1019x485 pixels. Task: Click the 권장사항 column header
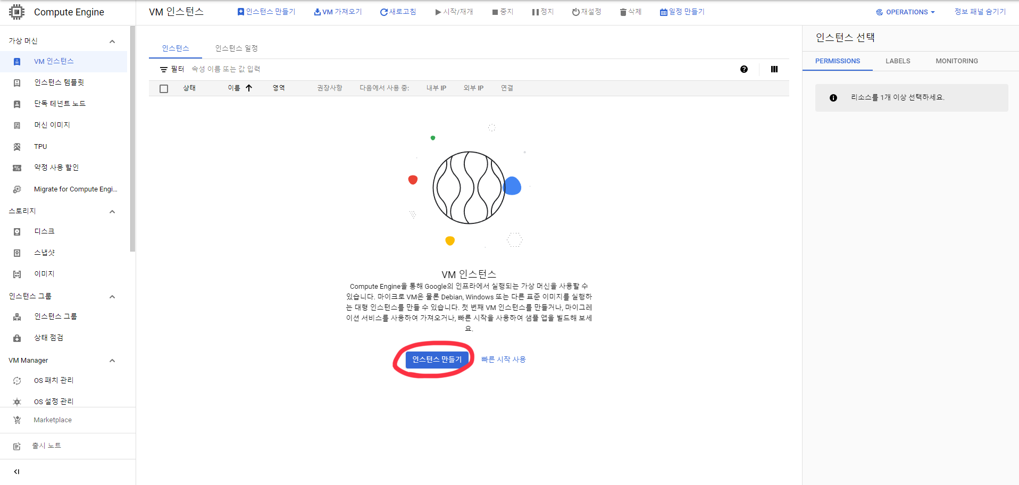330,88
